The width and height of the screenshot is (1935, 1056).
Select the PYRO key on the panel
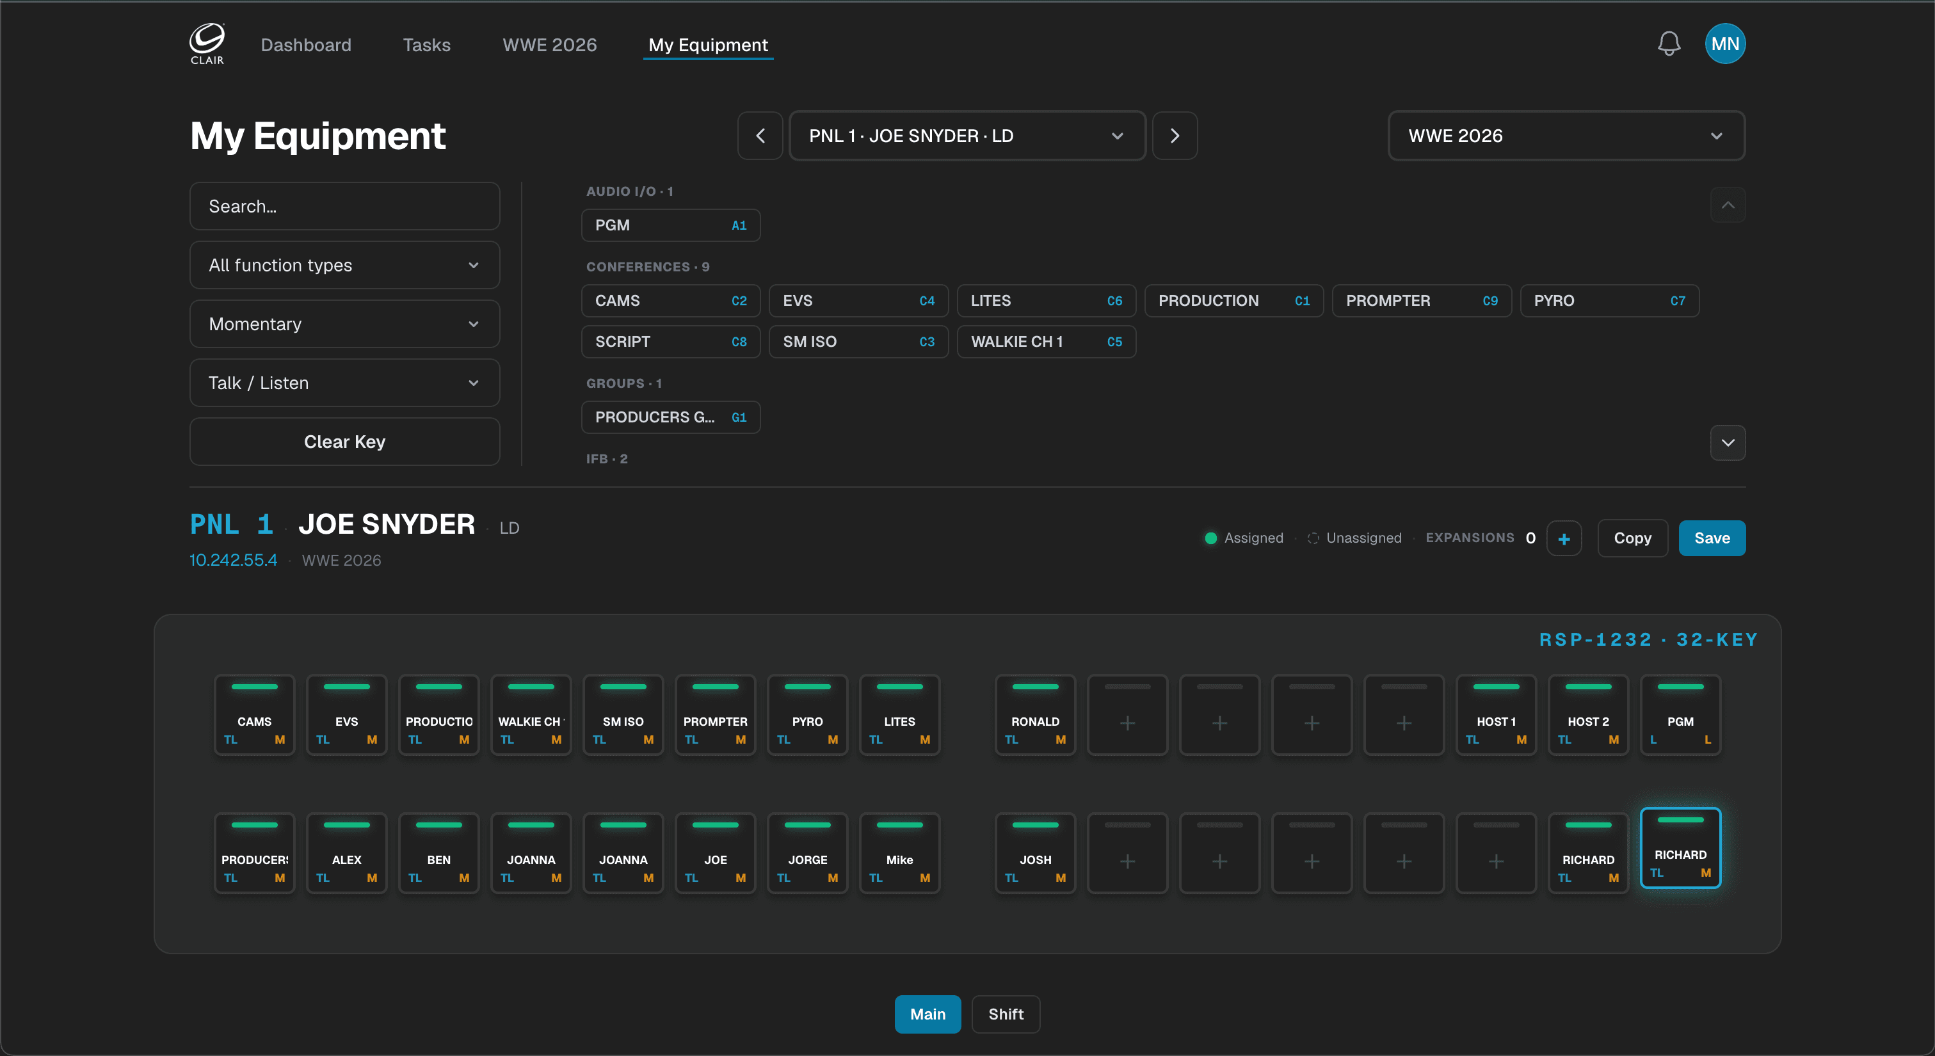[808, 715]
